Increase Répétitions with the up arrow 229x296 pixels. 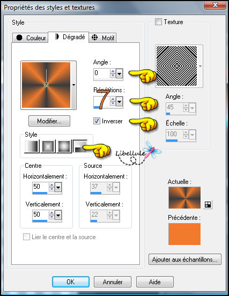point(113,100)
